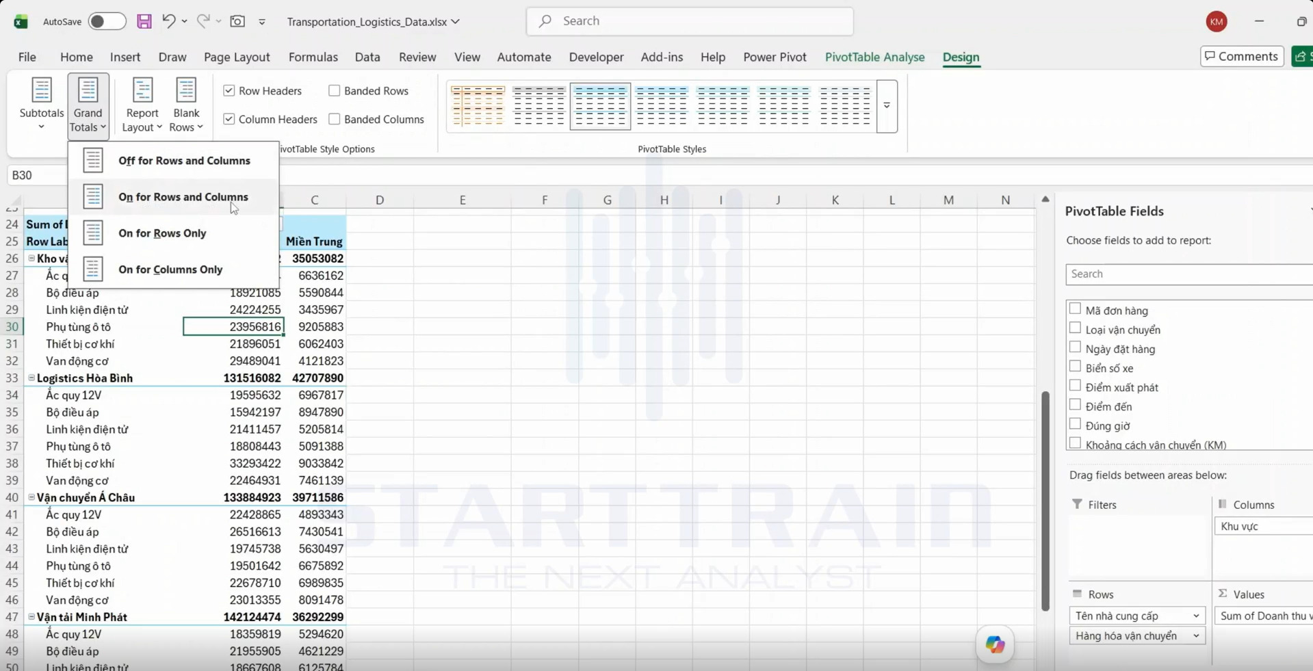Select On for Rows and Columns

tap(173, 197)
